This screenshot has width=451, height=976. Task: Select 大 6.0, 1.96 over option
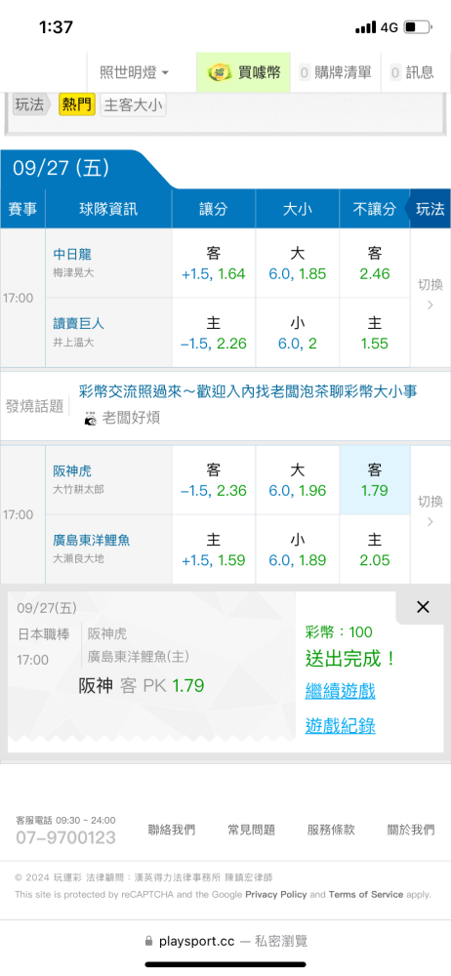tap(297, 480)
